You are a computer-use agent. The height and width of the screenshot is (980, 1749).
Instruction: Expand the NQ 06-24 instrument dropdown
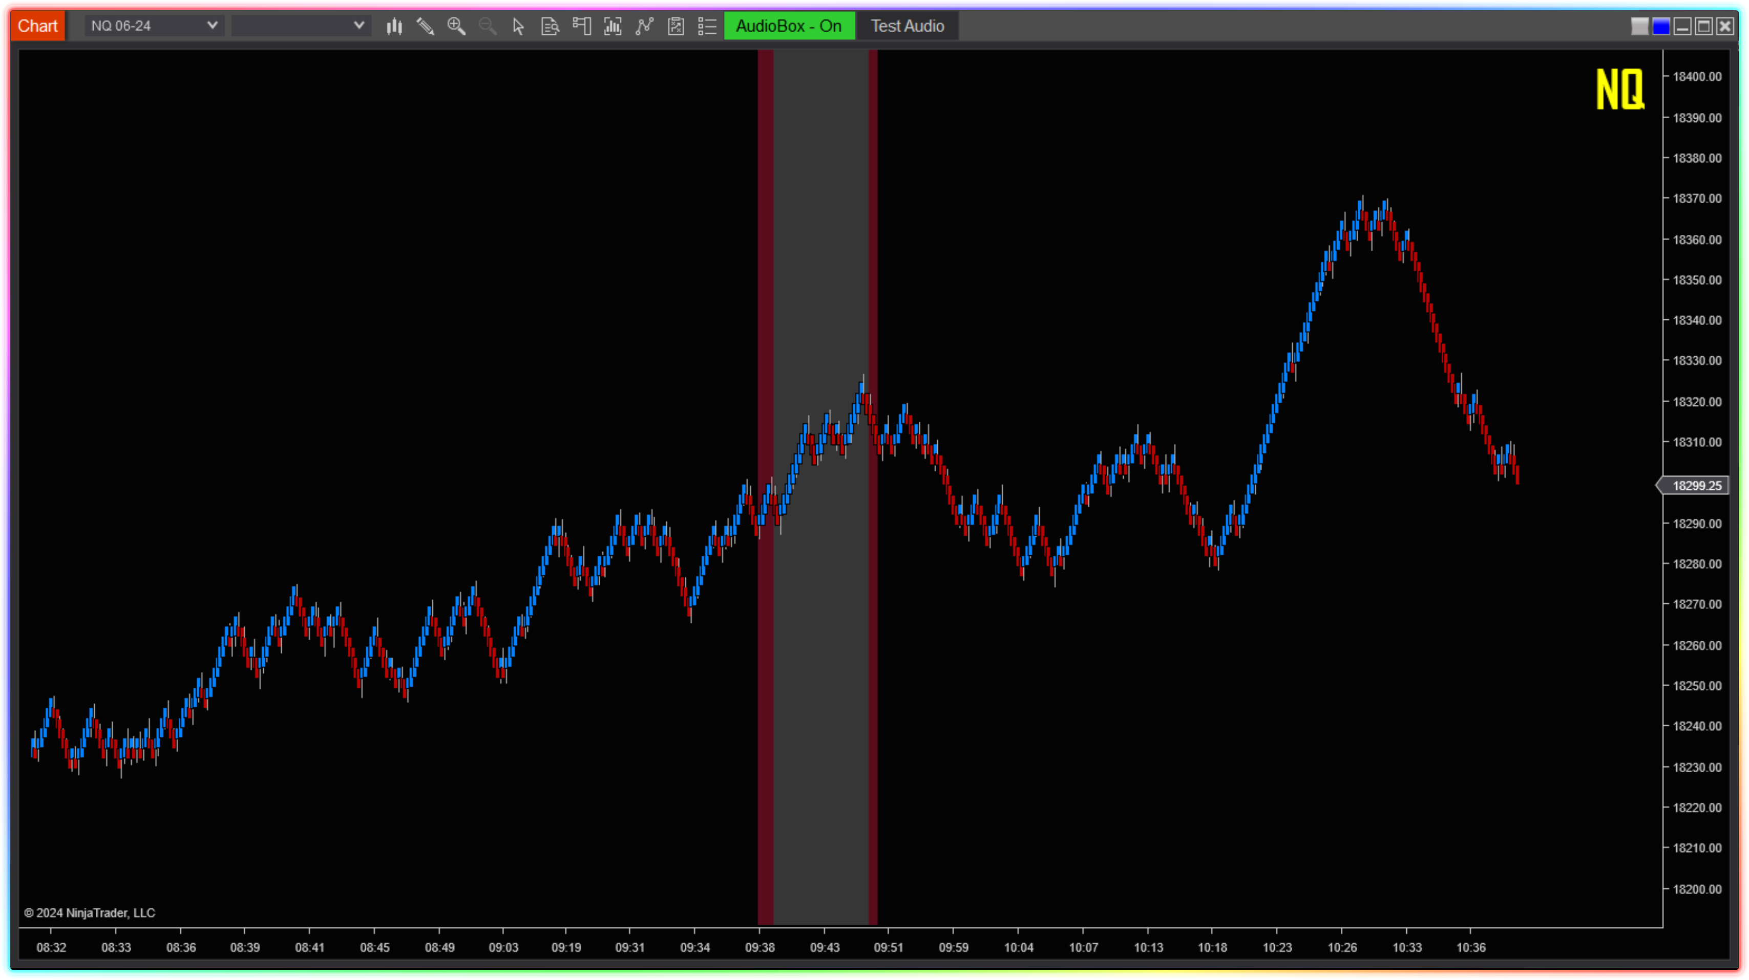(212, 26)
